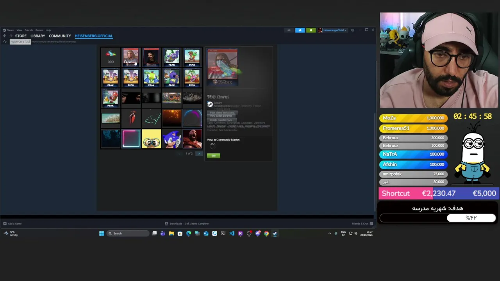
Task: Open the Help menu
Action: click(48, 30)
